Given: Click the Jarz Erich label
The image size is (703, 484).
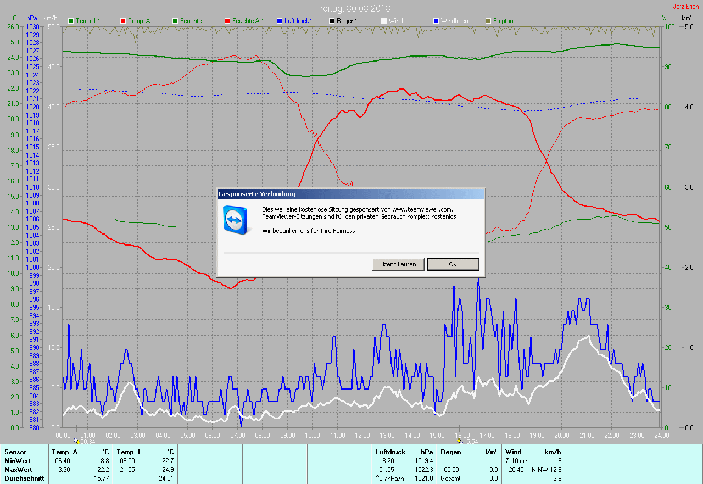Looking at the screenshot, I should pyautogui.click(x=686, y=7).
